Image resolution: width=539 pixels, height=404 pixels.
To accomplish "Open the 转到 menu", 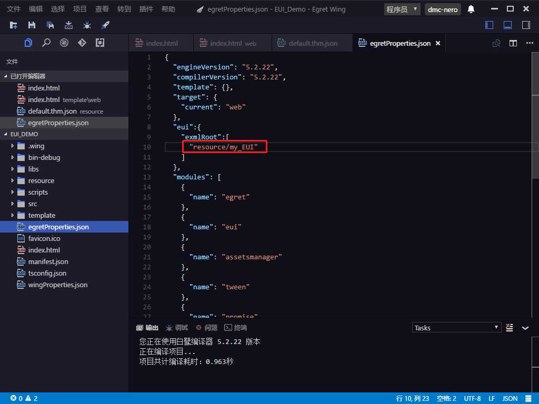I will tap(124, 9).
